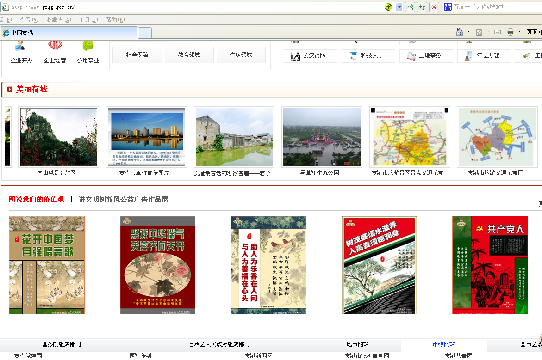Open the 页面 (Page) menu

click(x=534, y=32)
